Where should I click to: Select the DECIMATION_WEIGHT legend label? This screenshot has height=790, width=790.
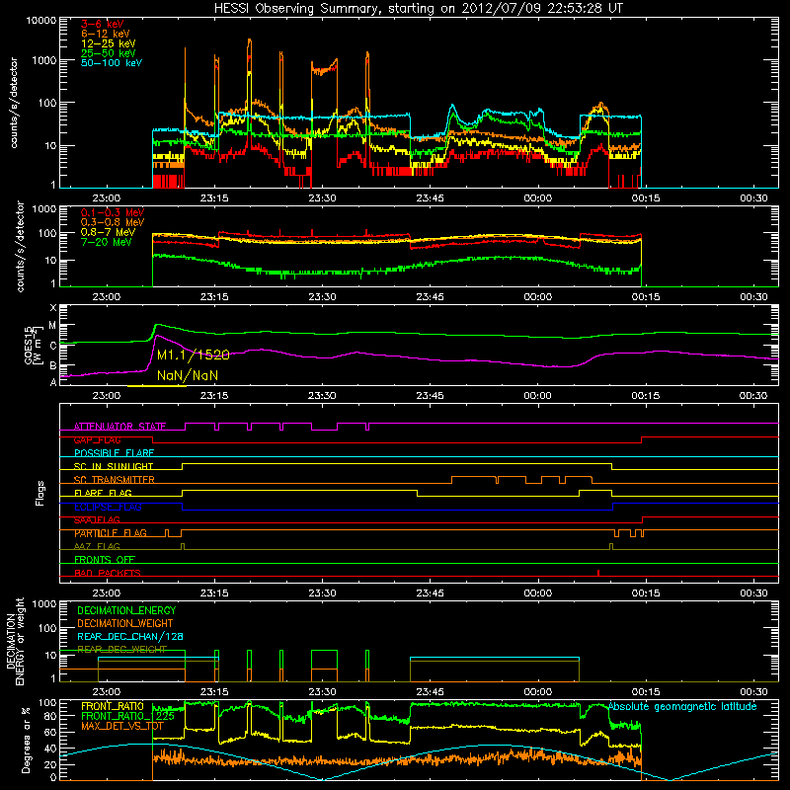tap(125, 623)
